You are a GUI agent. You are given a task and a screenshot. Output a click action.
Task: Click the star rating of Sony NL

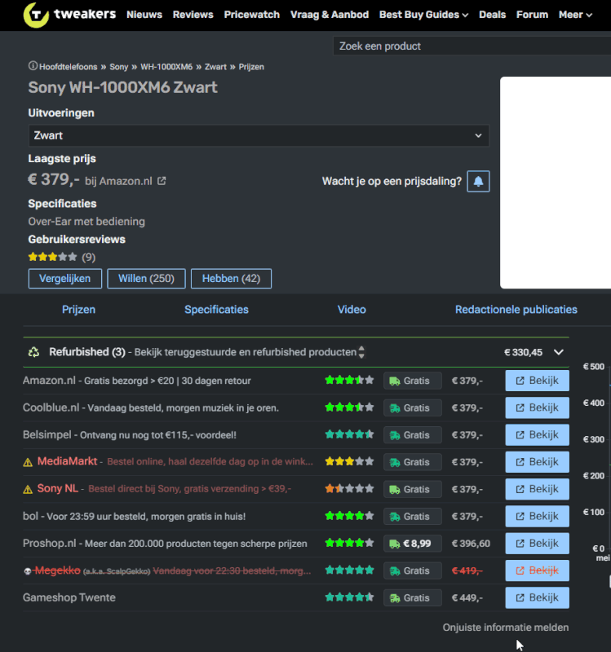(349, 488)
